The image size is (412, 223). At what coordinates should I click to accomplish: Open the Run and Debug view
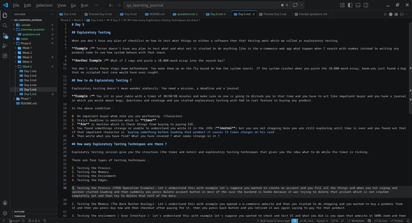(5, 46)
